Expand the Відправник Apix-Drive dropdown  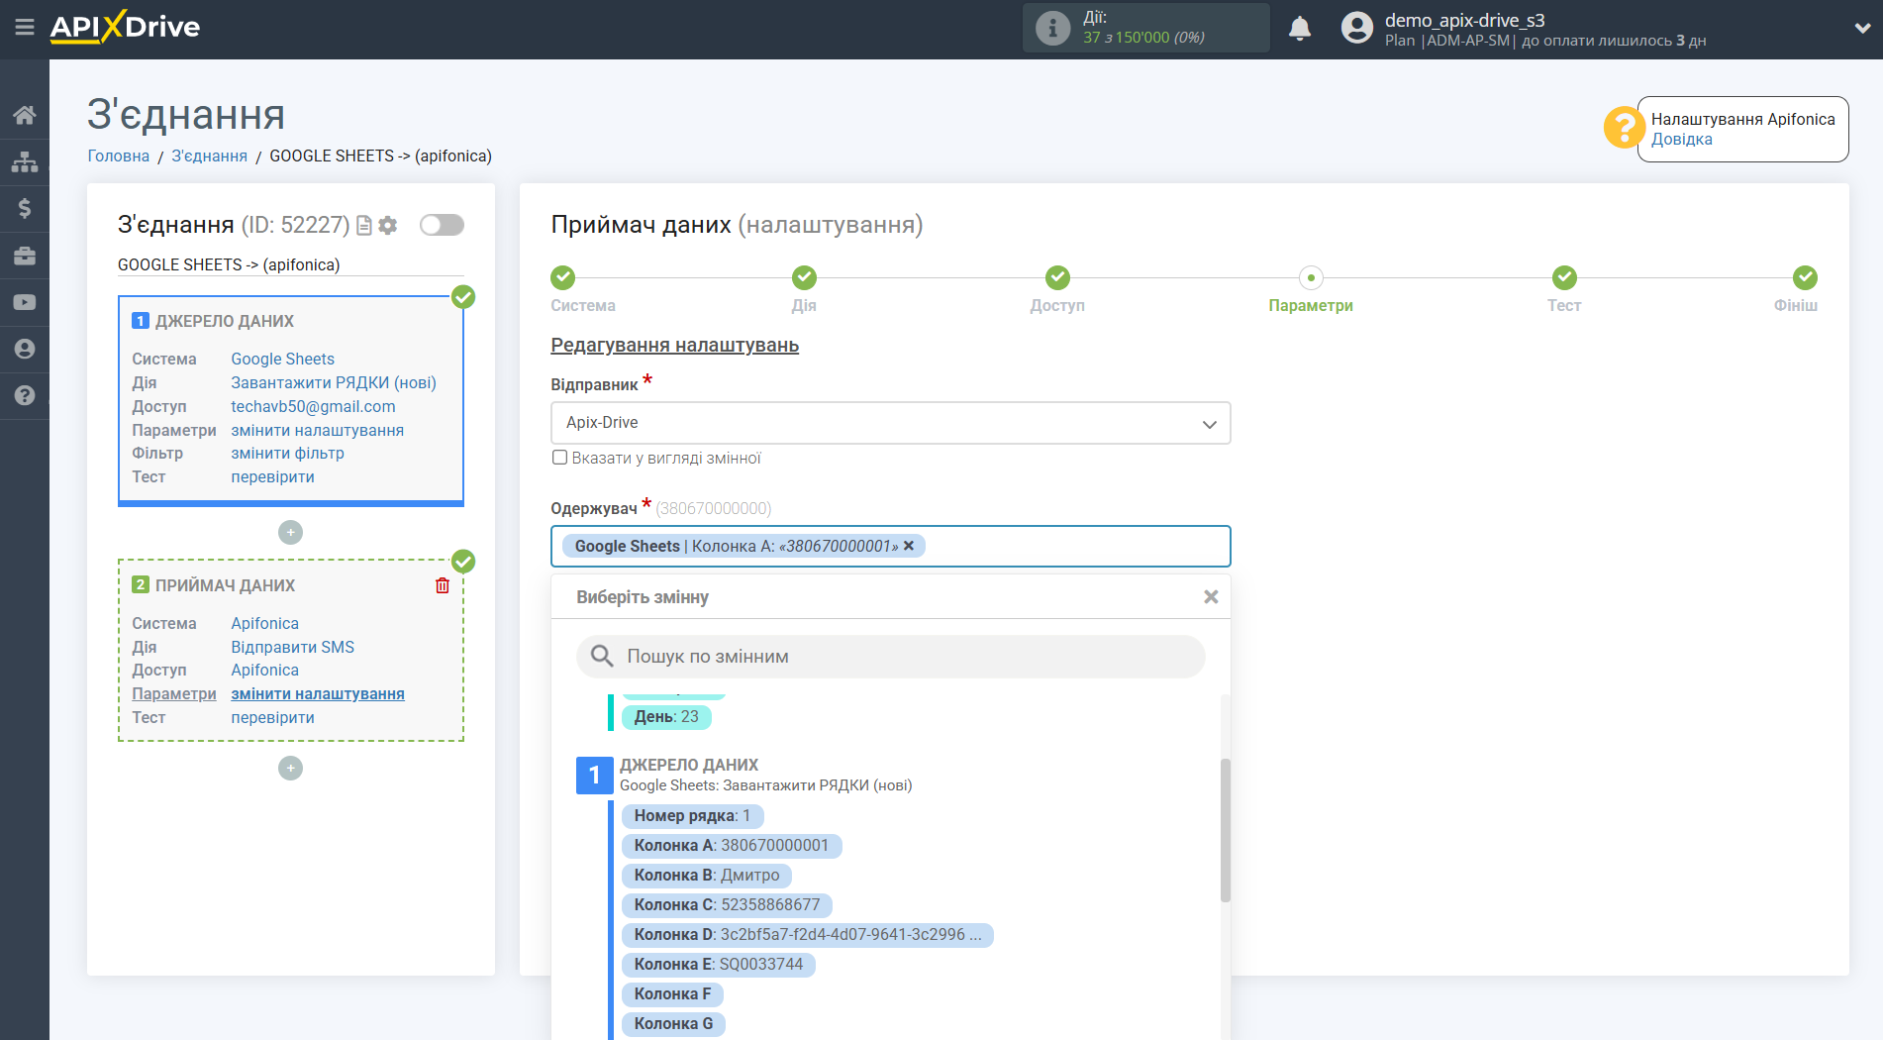click(890, 423)
